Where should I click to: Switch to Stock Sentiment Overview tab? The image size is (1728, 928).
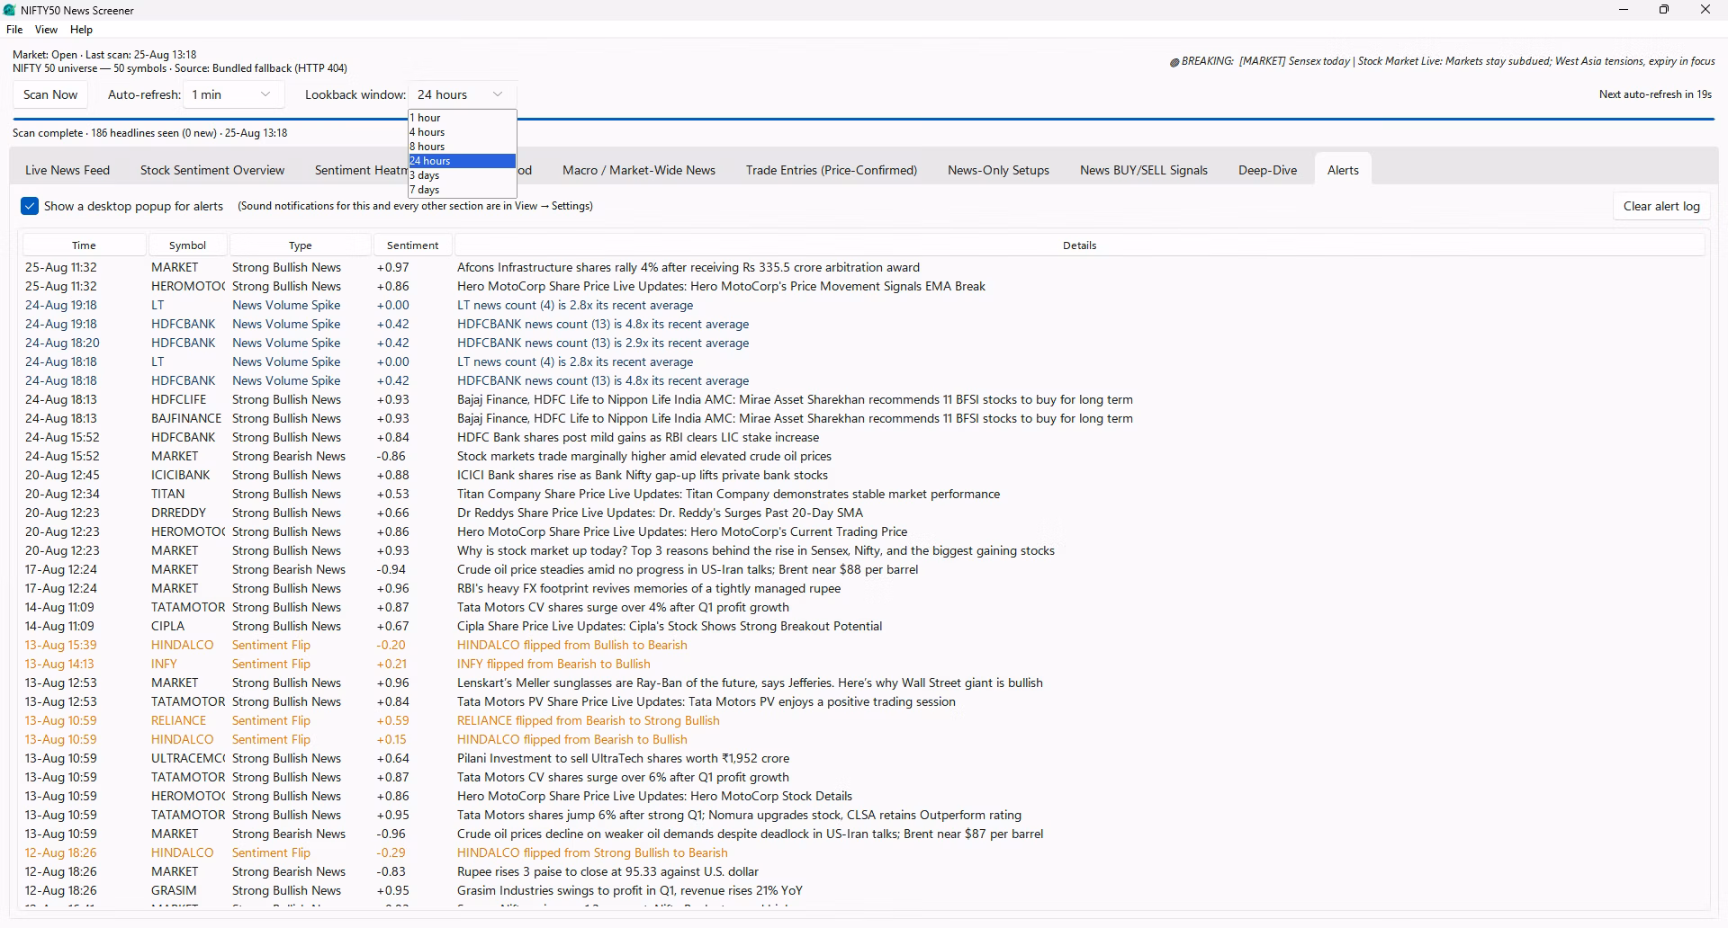click(212, 170)
